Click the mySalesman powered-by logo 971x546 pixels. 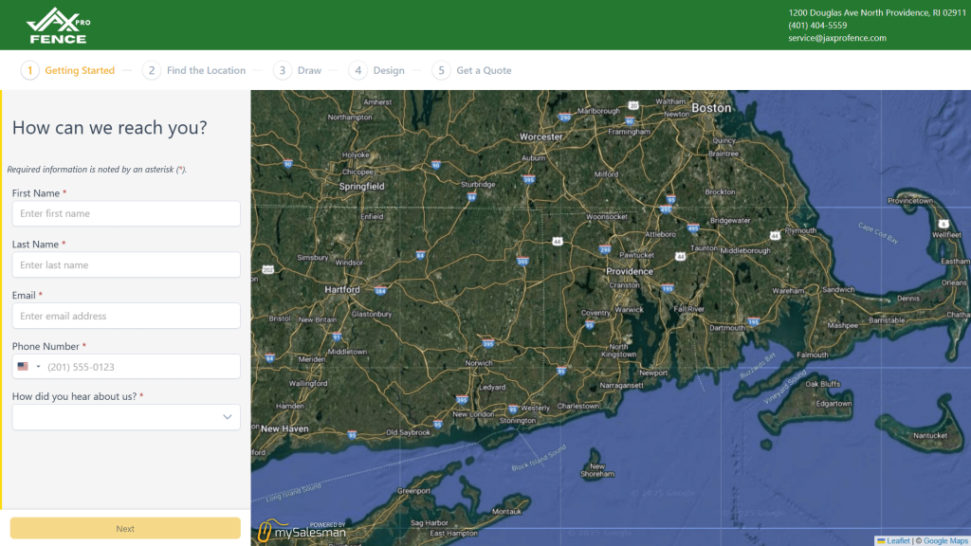click(302, 531)
